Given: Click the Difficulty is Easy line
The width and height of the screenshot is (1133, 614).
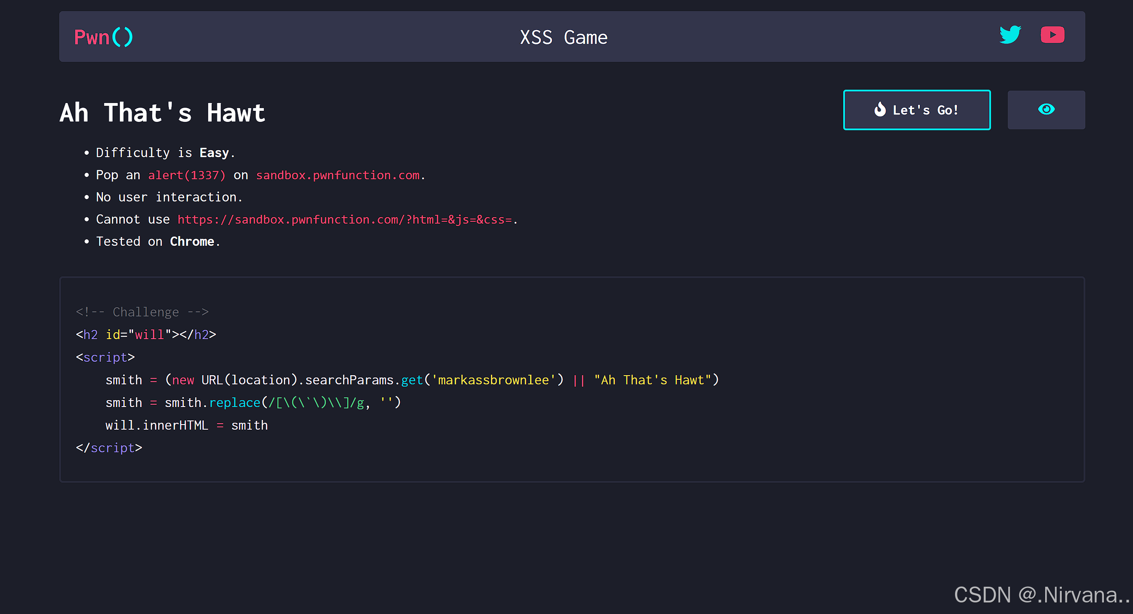Looking at the screenshot, I should pos(165,153).
